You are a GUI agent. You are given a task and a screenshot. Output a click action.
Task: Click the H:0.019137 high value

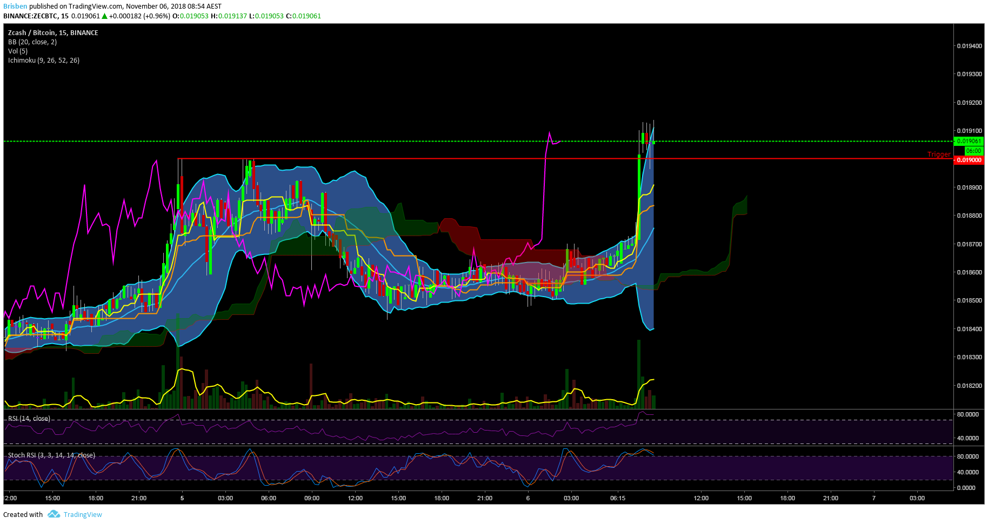coord(229,16)
